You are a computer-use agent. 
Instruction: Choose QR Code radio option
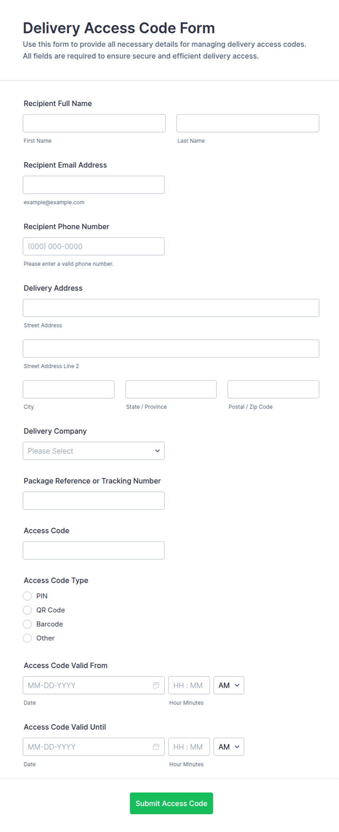pyautogui.click(x=27, y=610)
